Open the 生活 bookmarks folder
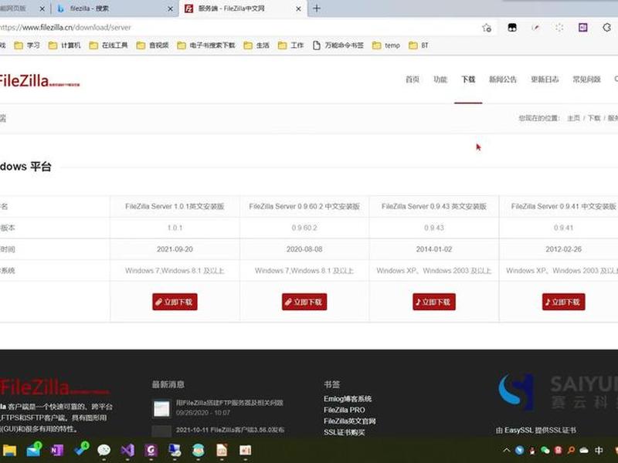Viewport: 618px width, 463px height. pyautogui.click(x=256, y=46)
